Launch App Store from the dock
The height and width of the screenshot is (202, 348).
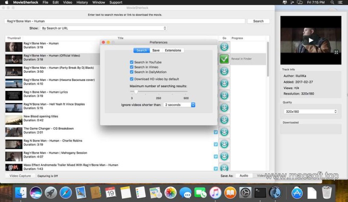pos(297,192)
